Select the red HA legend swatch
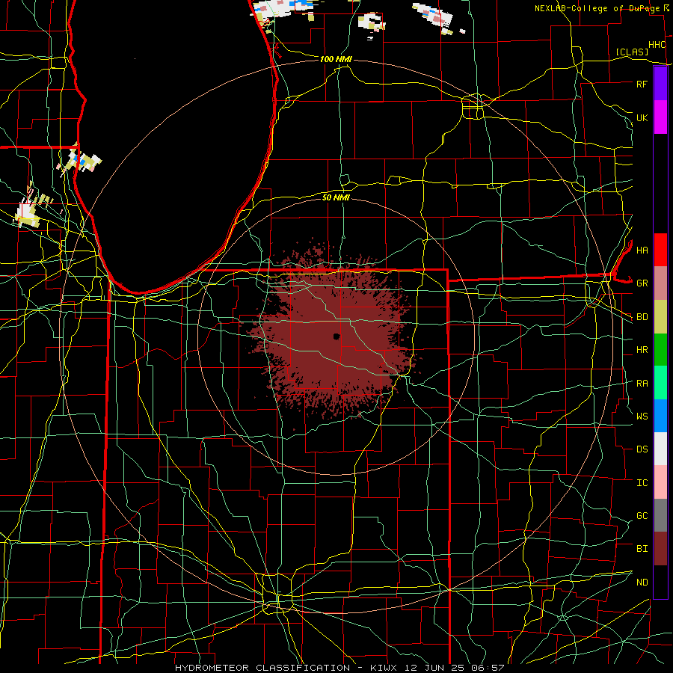Screen dimensions: 673x673 pyautogui.click(x=660, y=250)
